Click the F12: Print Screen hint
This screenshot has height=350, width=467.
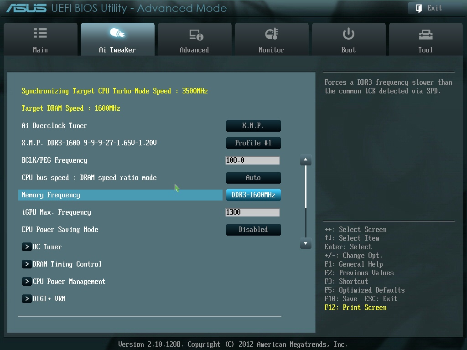click(356, 308)
